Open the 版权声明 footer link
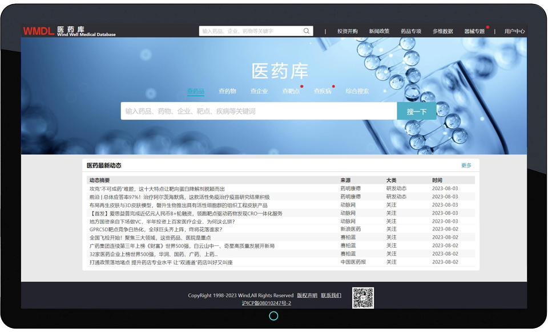Viewport: 548px width, 332px height. pyautogui.click(x=307, y=296)
